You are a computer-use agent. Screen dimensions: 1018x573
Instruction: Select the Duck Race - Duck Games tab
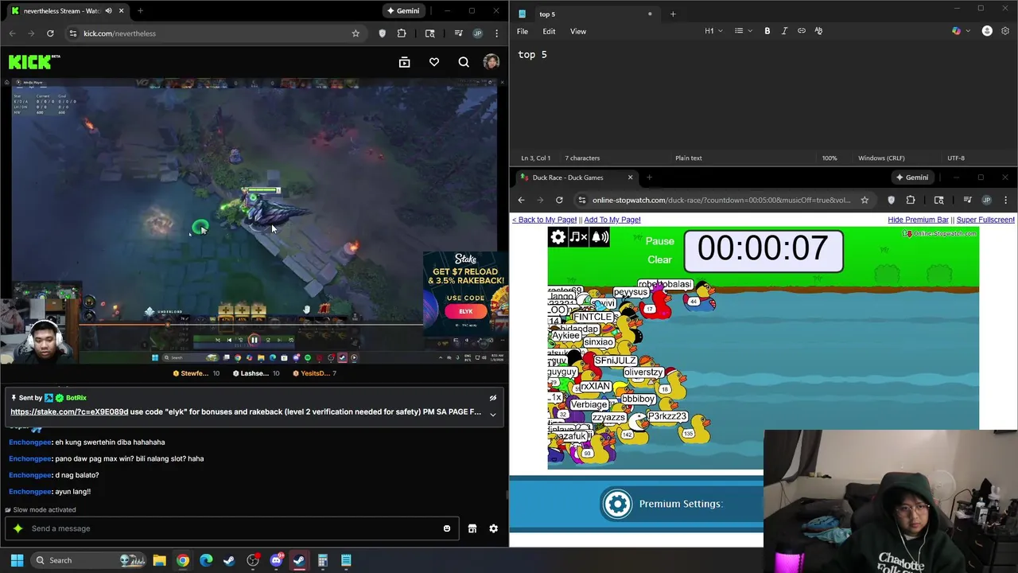click(x=576, y=177)
